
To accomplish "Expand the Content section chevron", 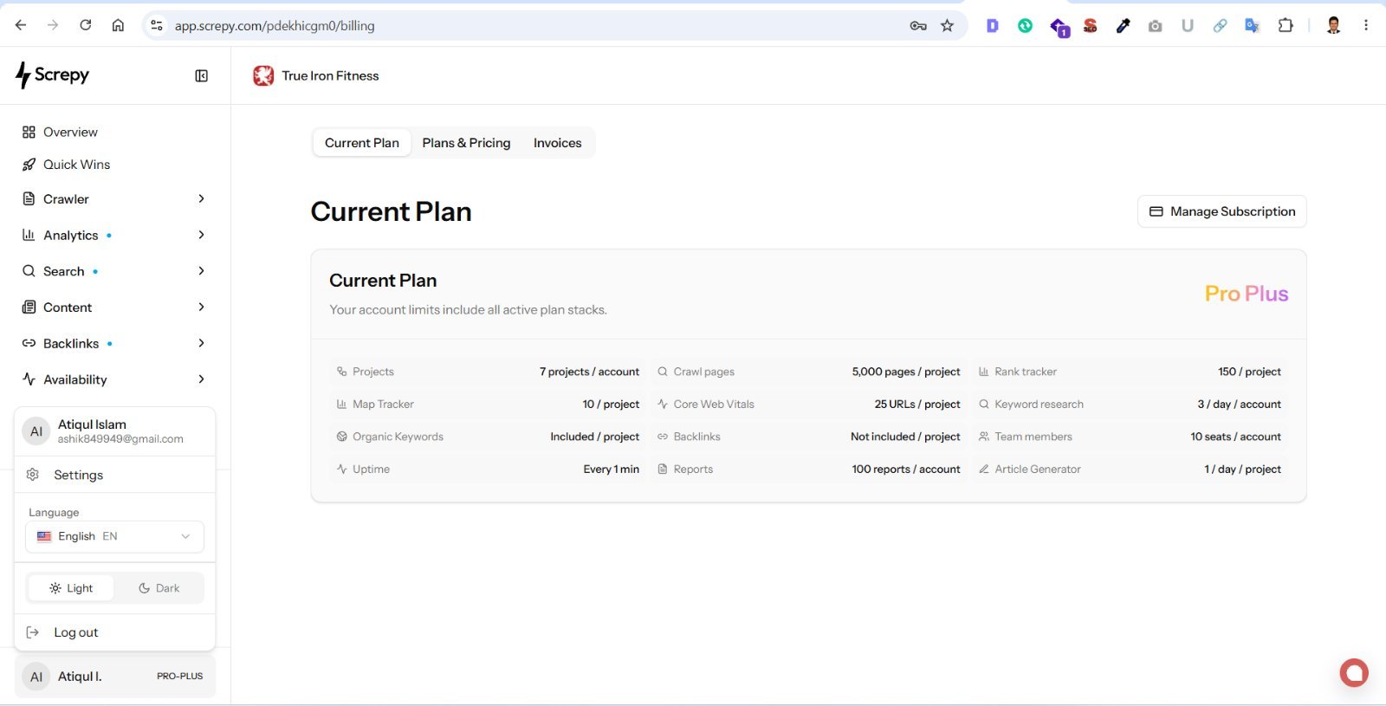I will (x=201, y=307).
